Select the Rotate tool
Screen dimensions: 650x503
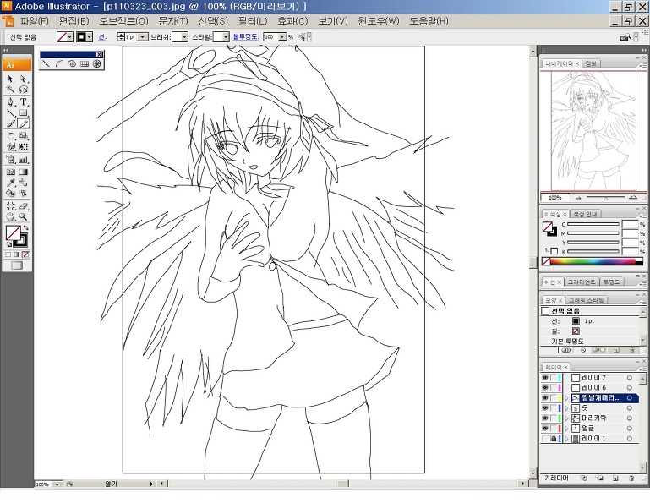pyautogui.click(x=10, y=136)
